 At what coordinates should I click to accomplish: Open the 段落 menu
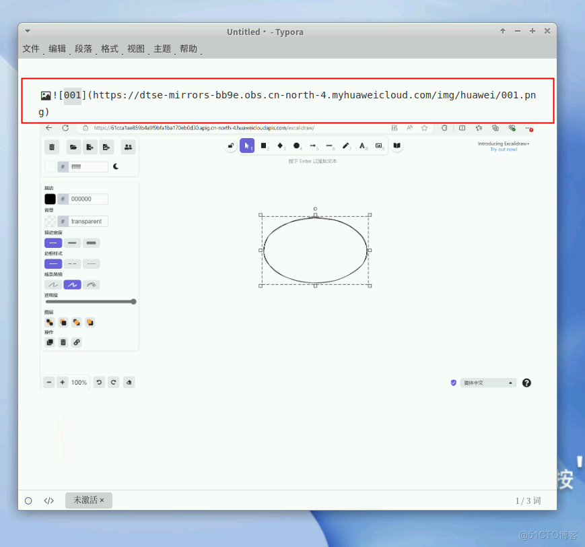pos(83,49)
